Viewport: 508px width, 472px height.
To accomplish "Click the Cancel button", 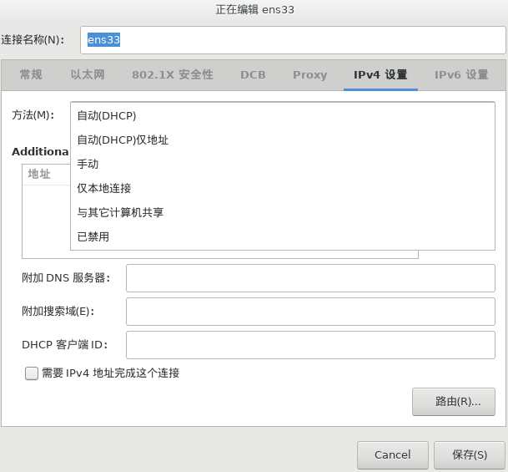I will 393,454.
